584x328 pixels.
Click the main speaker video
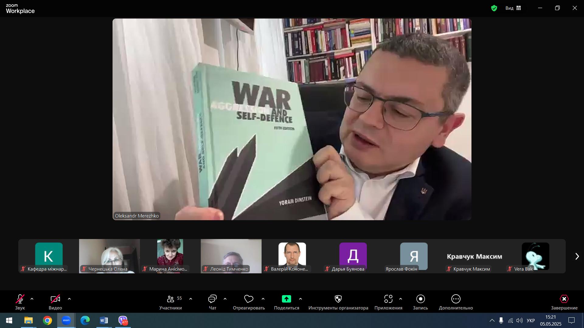click(292, 119)
